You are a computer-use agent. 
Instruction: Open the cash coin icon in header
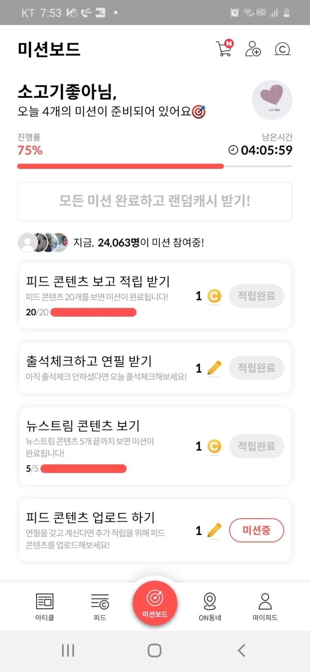click(x=282, y=49)
